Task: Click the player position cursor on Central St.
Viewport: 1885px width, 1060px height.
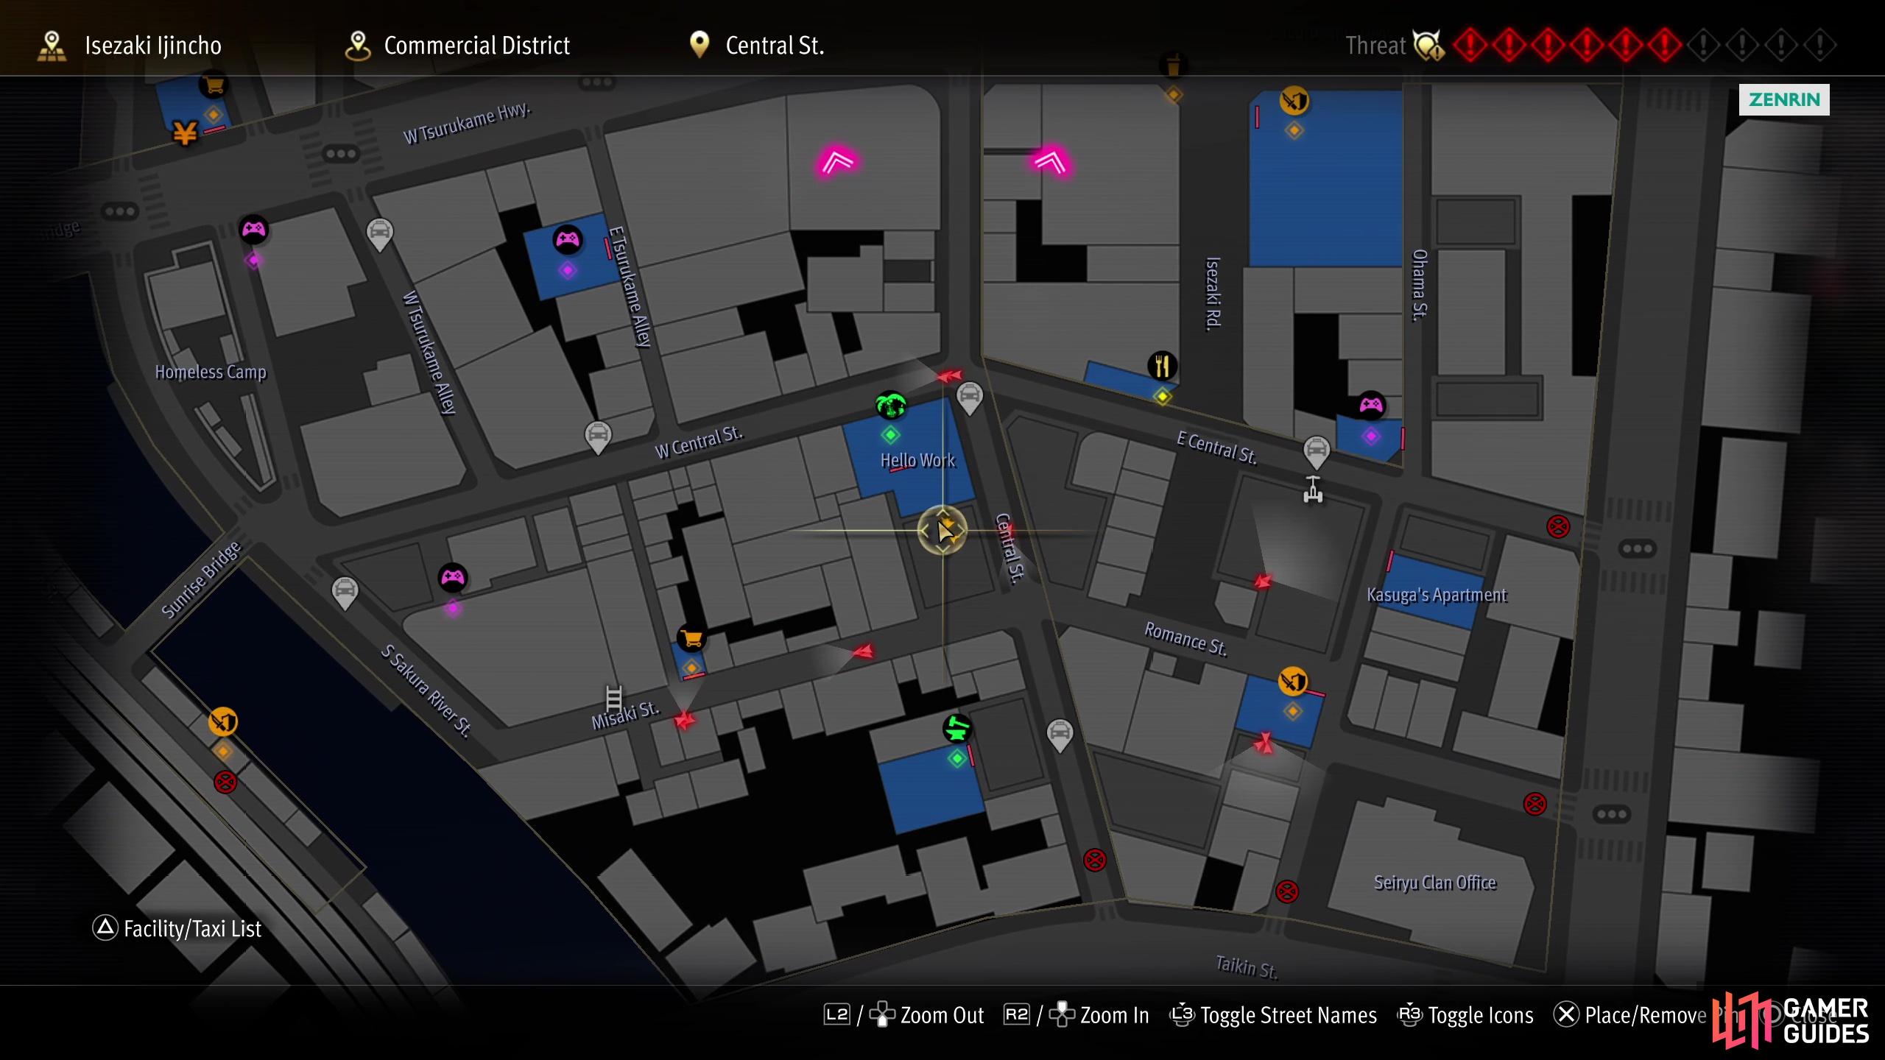Action: (x=943, y=530)
